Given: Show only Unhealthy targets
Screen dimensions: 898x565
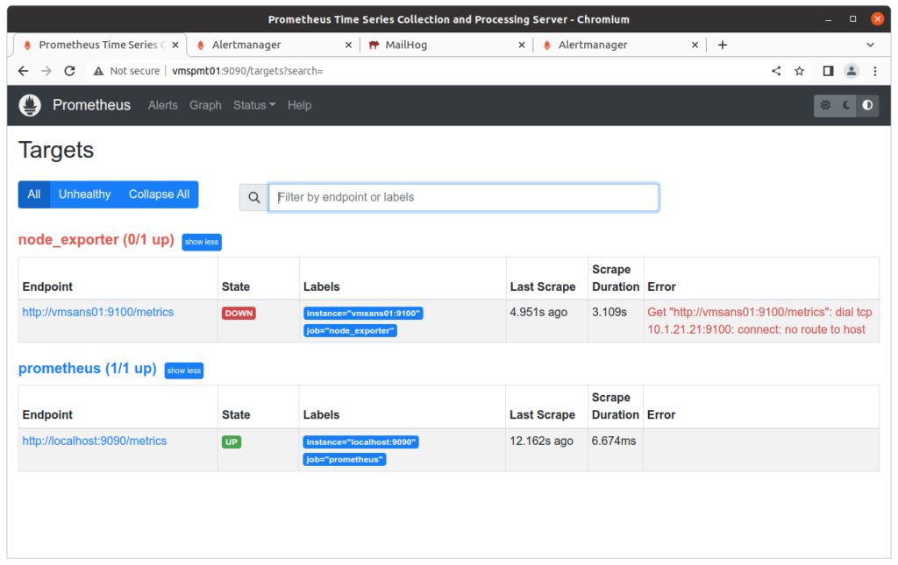Looking at the screenshot, I should (x=85, y=194).
